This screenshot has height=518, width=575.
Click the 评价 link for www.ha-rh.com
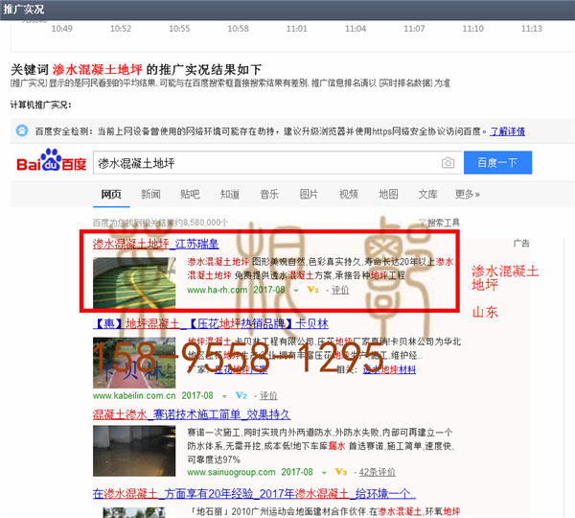click(340, 290)
